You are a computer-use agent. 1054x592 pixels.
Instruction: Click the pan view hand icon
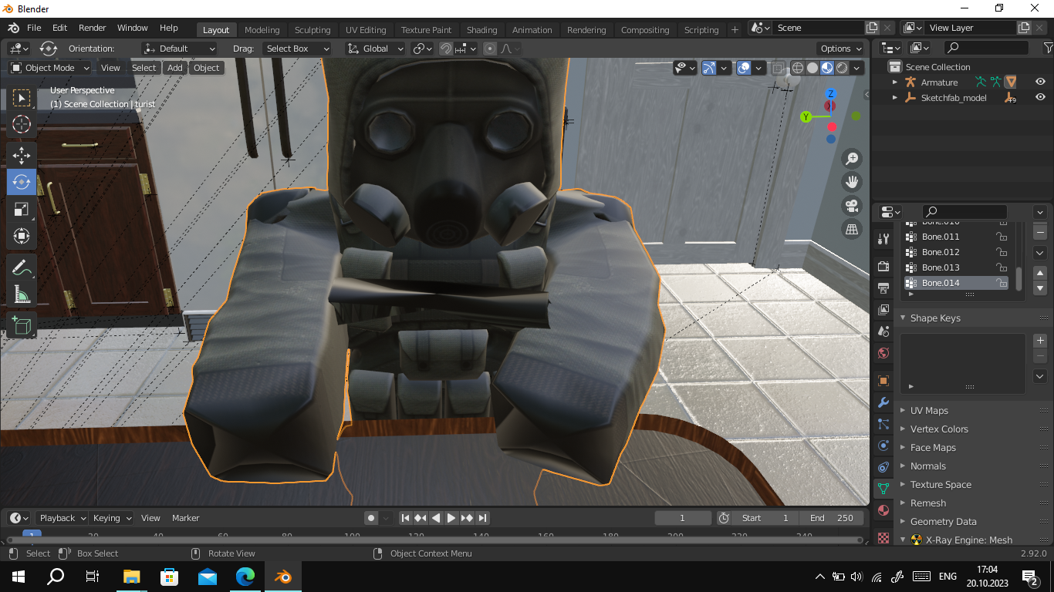[852, 182]
